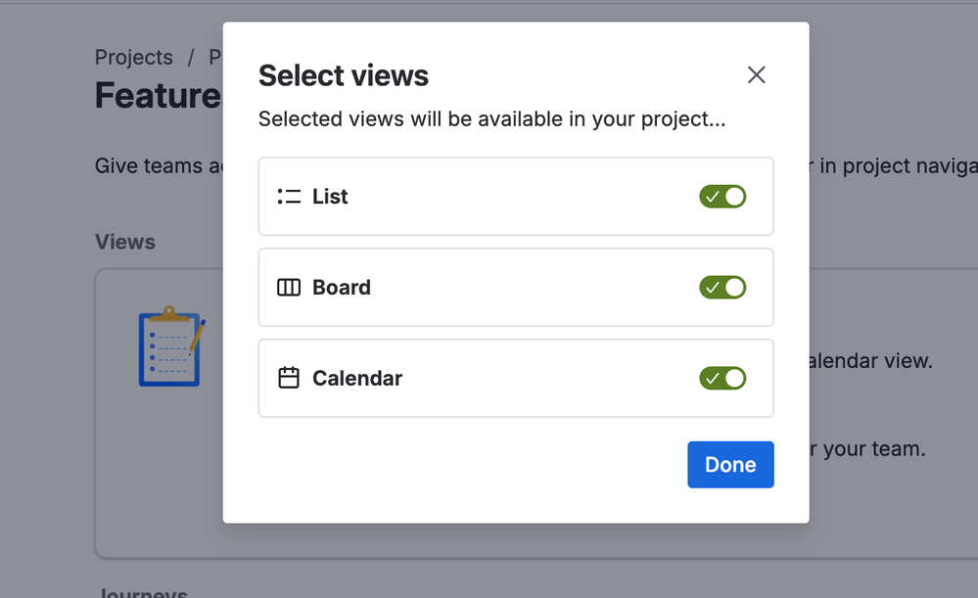Turn off the Calendar view toggle

point(722,378)
